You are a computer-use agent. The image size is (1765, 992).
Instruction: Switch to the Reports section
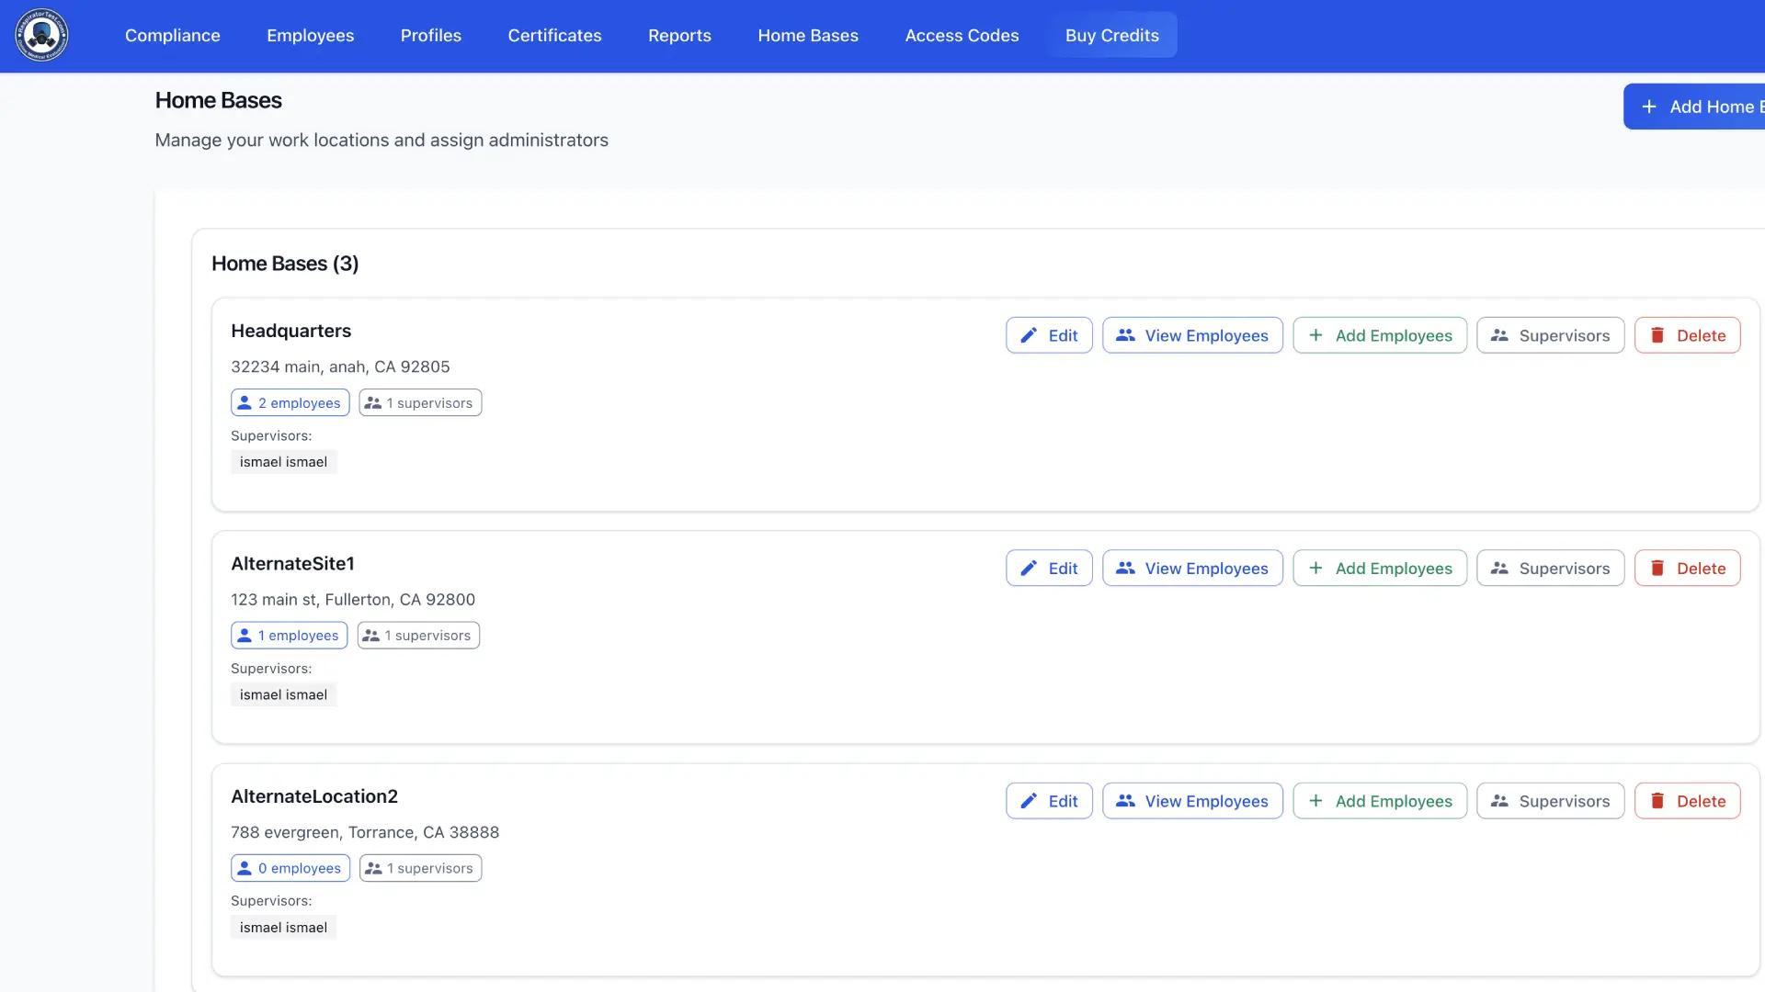click(x=679, y=35)
